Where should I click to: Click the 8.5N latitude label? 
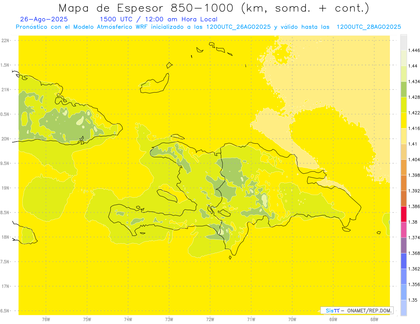tap(5, 213)
